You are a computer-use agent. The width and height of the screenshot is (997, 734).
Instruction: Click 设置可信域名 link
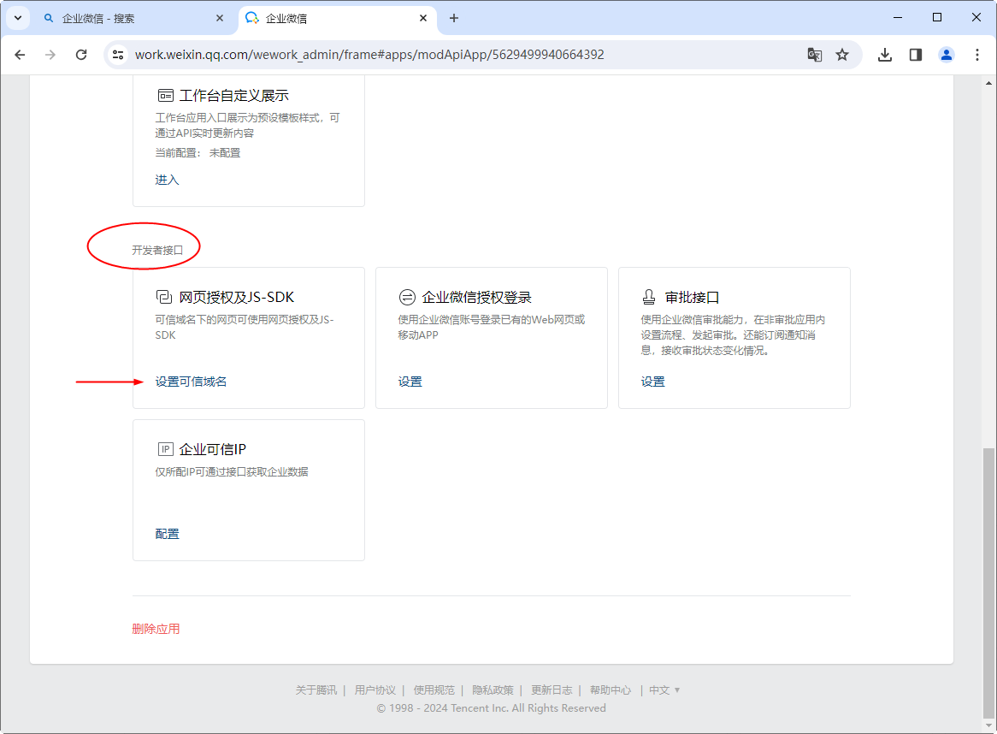(x=191, y=382)
